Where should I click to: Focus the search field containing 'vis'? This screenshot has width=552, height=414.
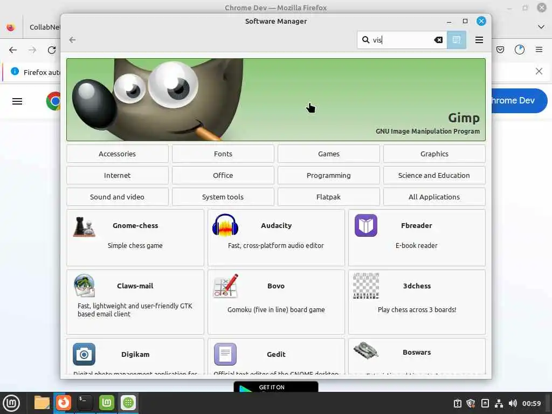pos(402,40)
